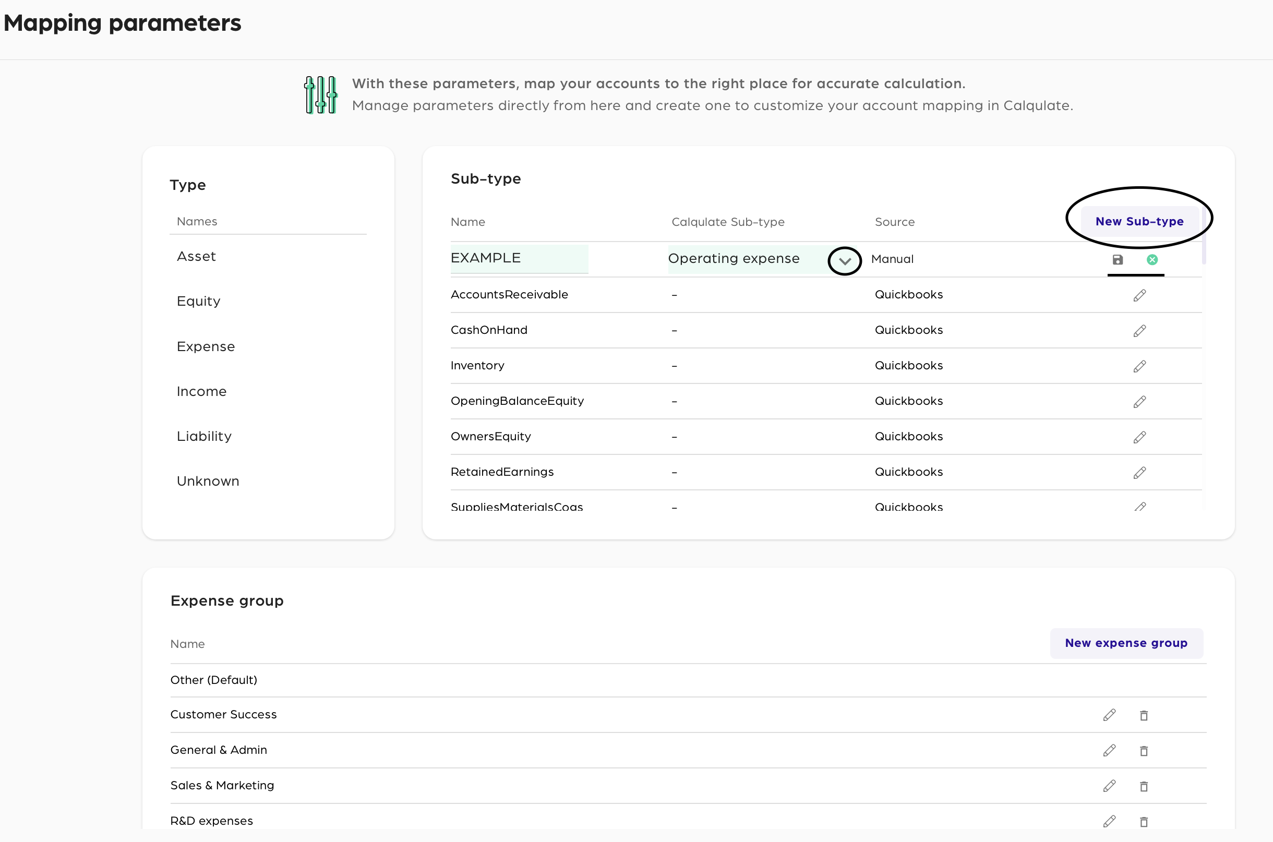The width and height of the screenshot is (1273, 842).
Task: Edit the AccountsReceivable sub-type pencil icon
Action: [x=1139, y=295]
